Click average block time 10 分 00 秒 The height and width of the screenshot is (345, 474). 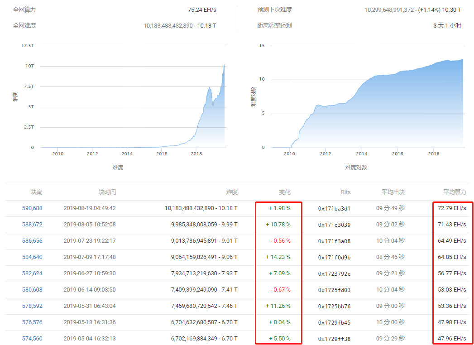tap(390, 322)
